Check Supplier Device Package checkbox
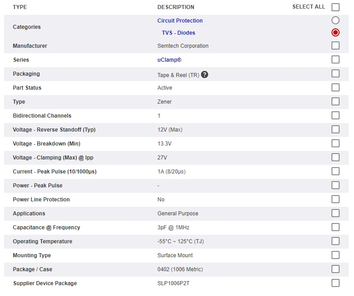The width and height of the screenshot is (354, 296). tap(335, 283)
